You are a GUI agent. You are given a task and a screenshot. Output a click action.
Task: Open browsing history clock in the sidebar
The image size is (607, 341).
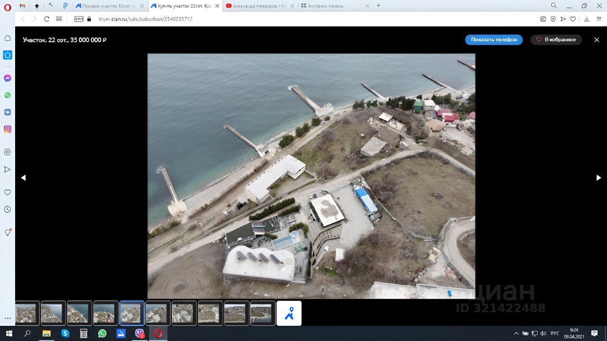pyautogui.click(x=8, y=209)
